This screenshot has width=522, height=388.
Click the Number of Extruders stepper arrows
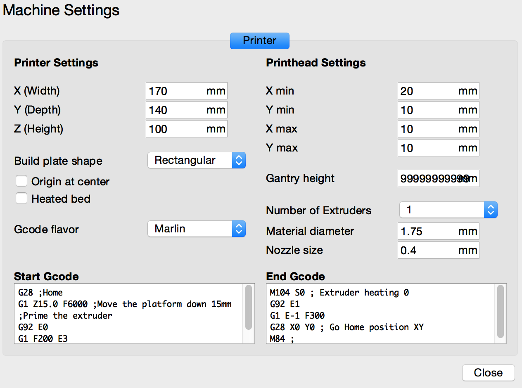click(x=491, y=210)
